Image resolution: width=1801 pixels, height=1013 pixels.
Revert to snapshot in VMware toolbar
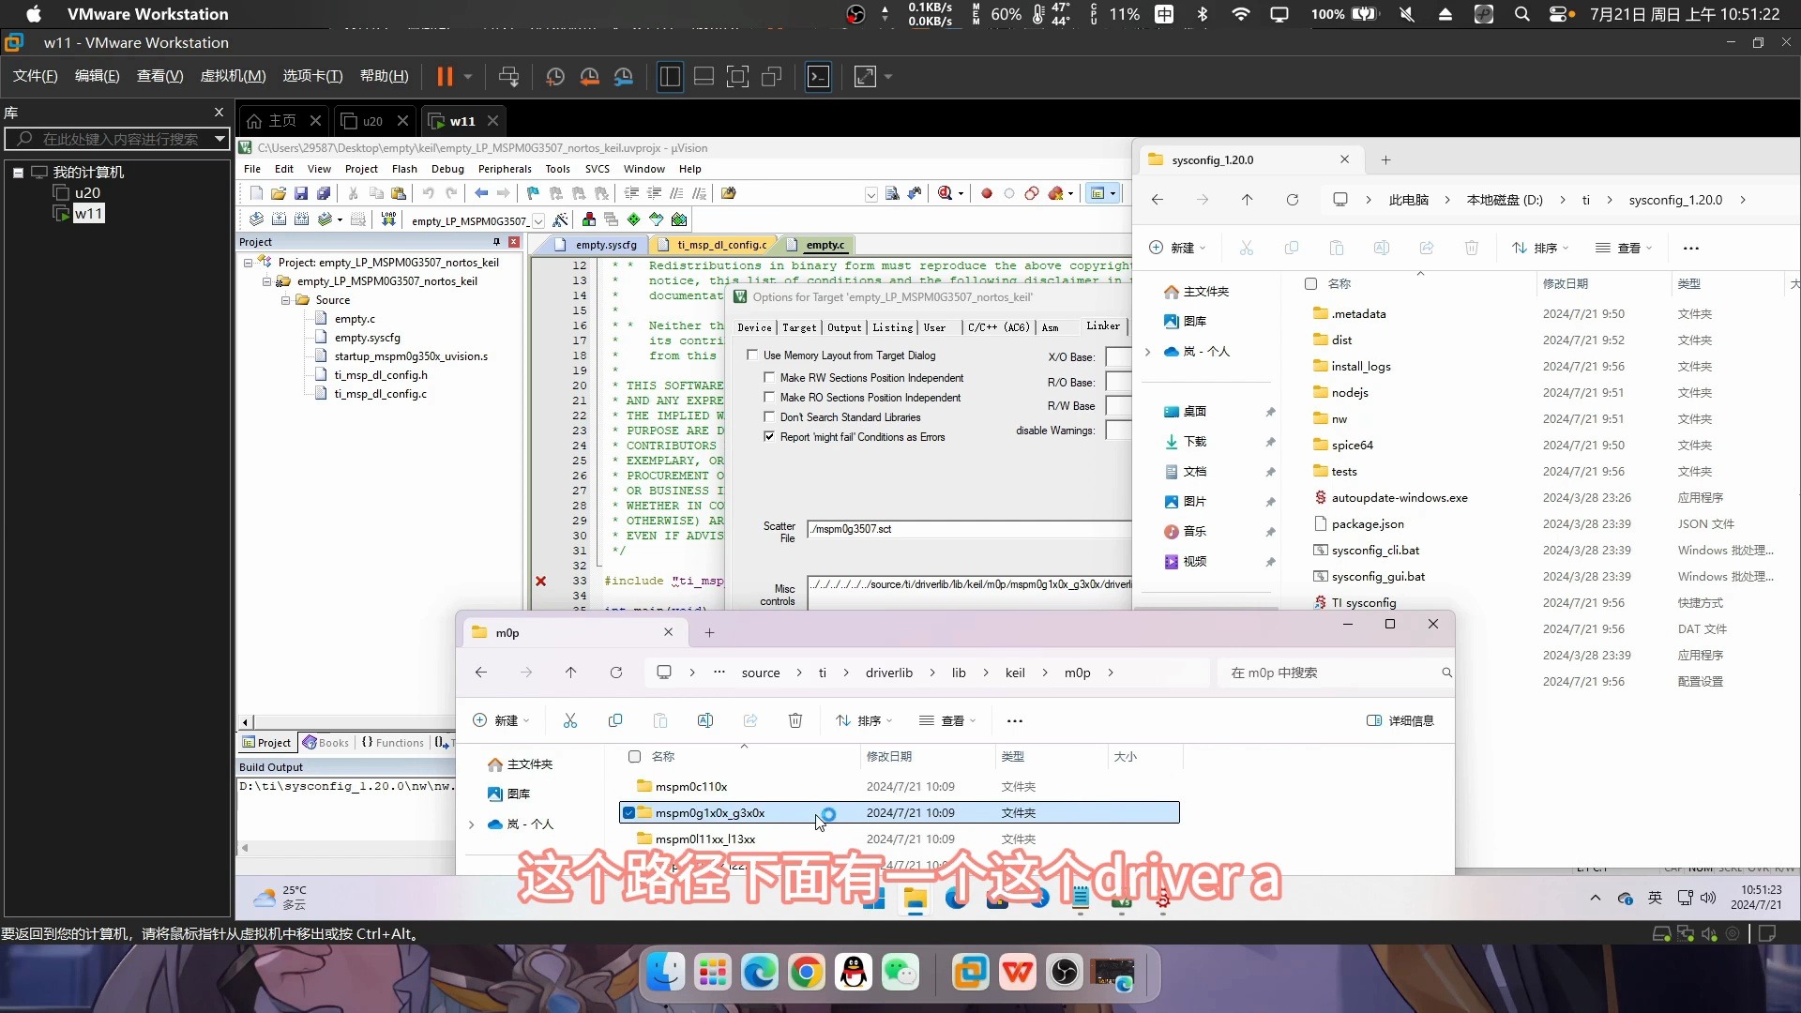point(590,77)
